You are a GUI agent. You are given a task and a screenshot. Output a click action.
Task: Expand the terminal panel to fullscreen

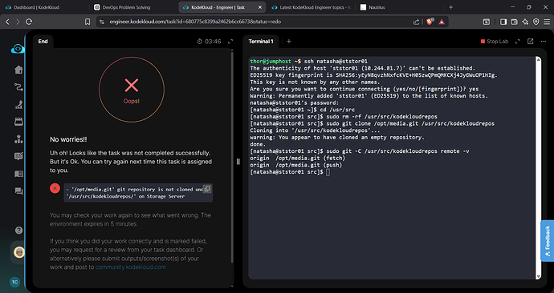[517, 42]
